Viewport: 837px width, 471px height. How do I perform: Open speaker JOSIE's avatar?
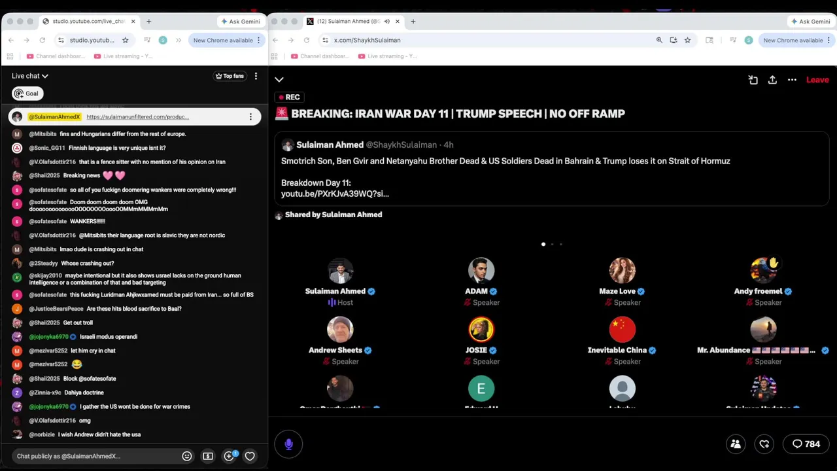pos(481,330)
